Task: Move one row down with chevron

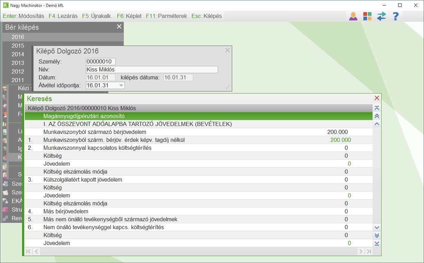Action: pos(377,227)
